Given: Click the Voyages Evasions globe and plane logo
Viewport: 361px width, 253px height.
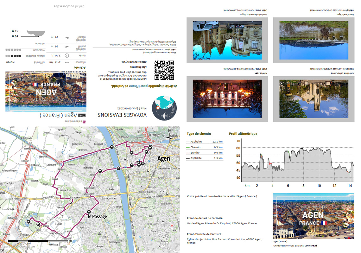Looking at the screenshot, I should 164,108.
